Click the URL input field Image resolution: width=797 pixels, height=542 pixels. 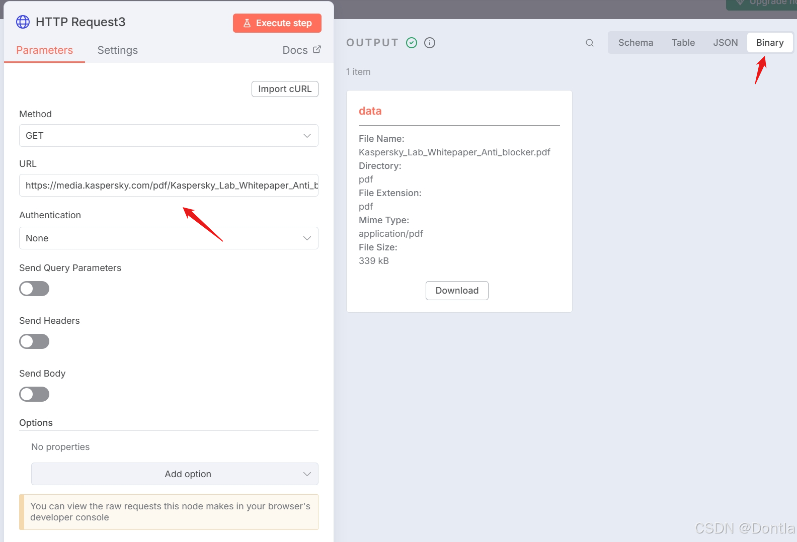click(169, 186)
